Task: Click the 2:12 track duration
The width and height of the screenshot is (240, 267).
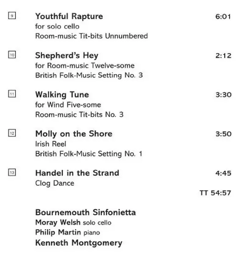Action: [x=223, y=56]
